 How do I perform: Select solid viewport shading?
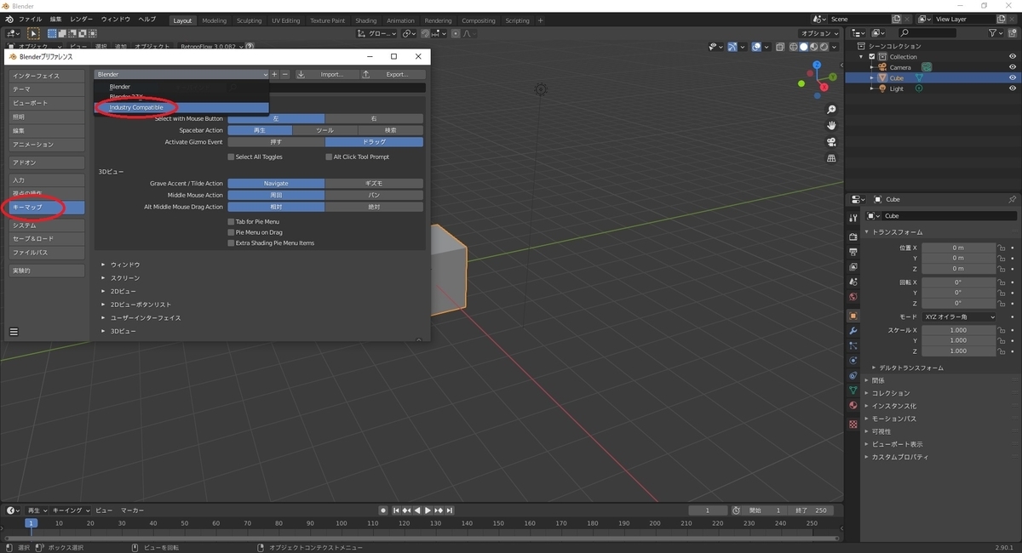coord(804,47)
